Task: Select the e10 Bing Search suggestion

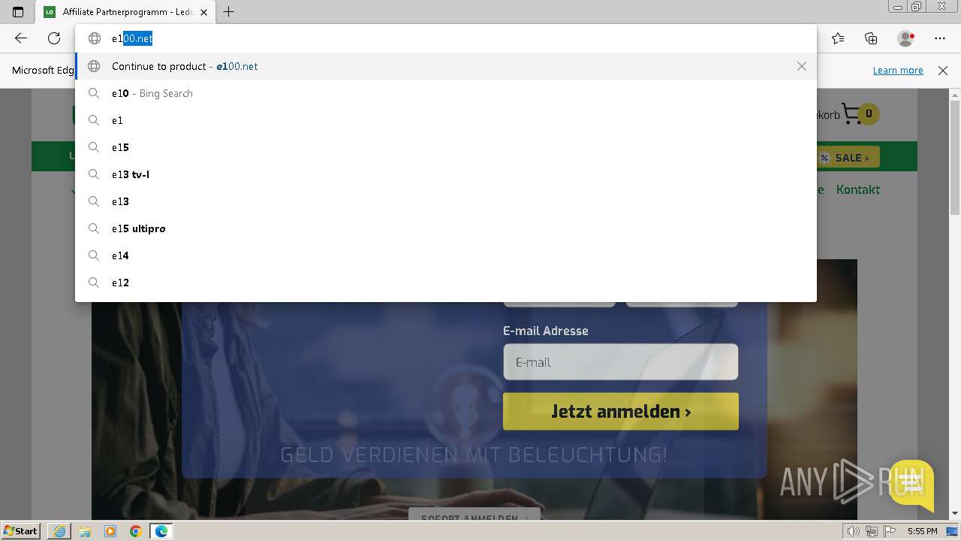Action: tap(446, 93)
